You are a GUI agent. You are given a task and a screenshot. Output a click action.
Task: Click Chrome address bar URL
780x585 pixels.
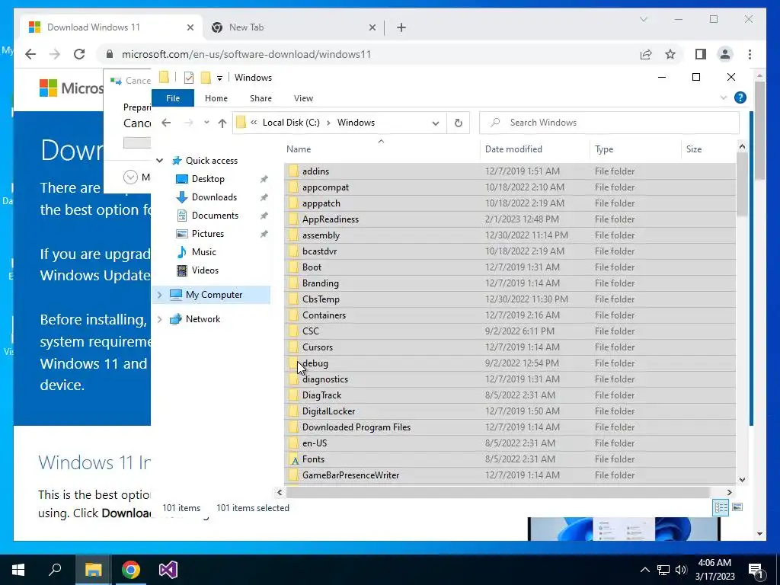coord(246,54)
